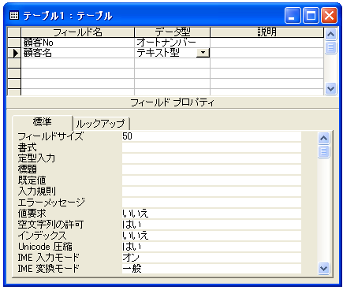Viewport: 343px width, 290px height.
Task: Select row selector for 顧客No
Action: [14, 43]
